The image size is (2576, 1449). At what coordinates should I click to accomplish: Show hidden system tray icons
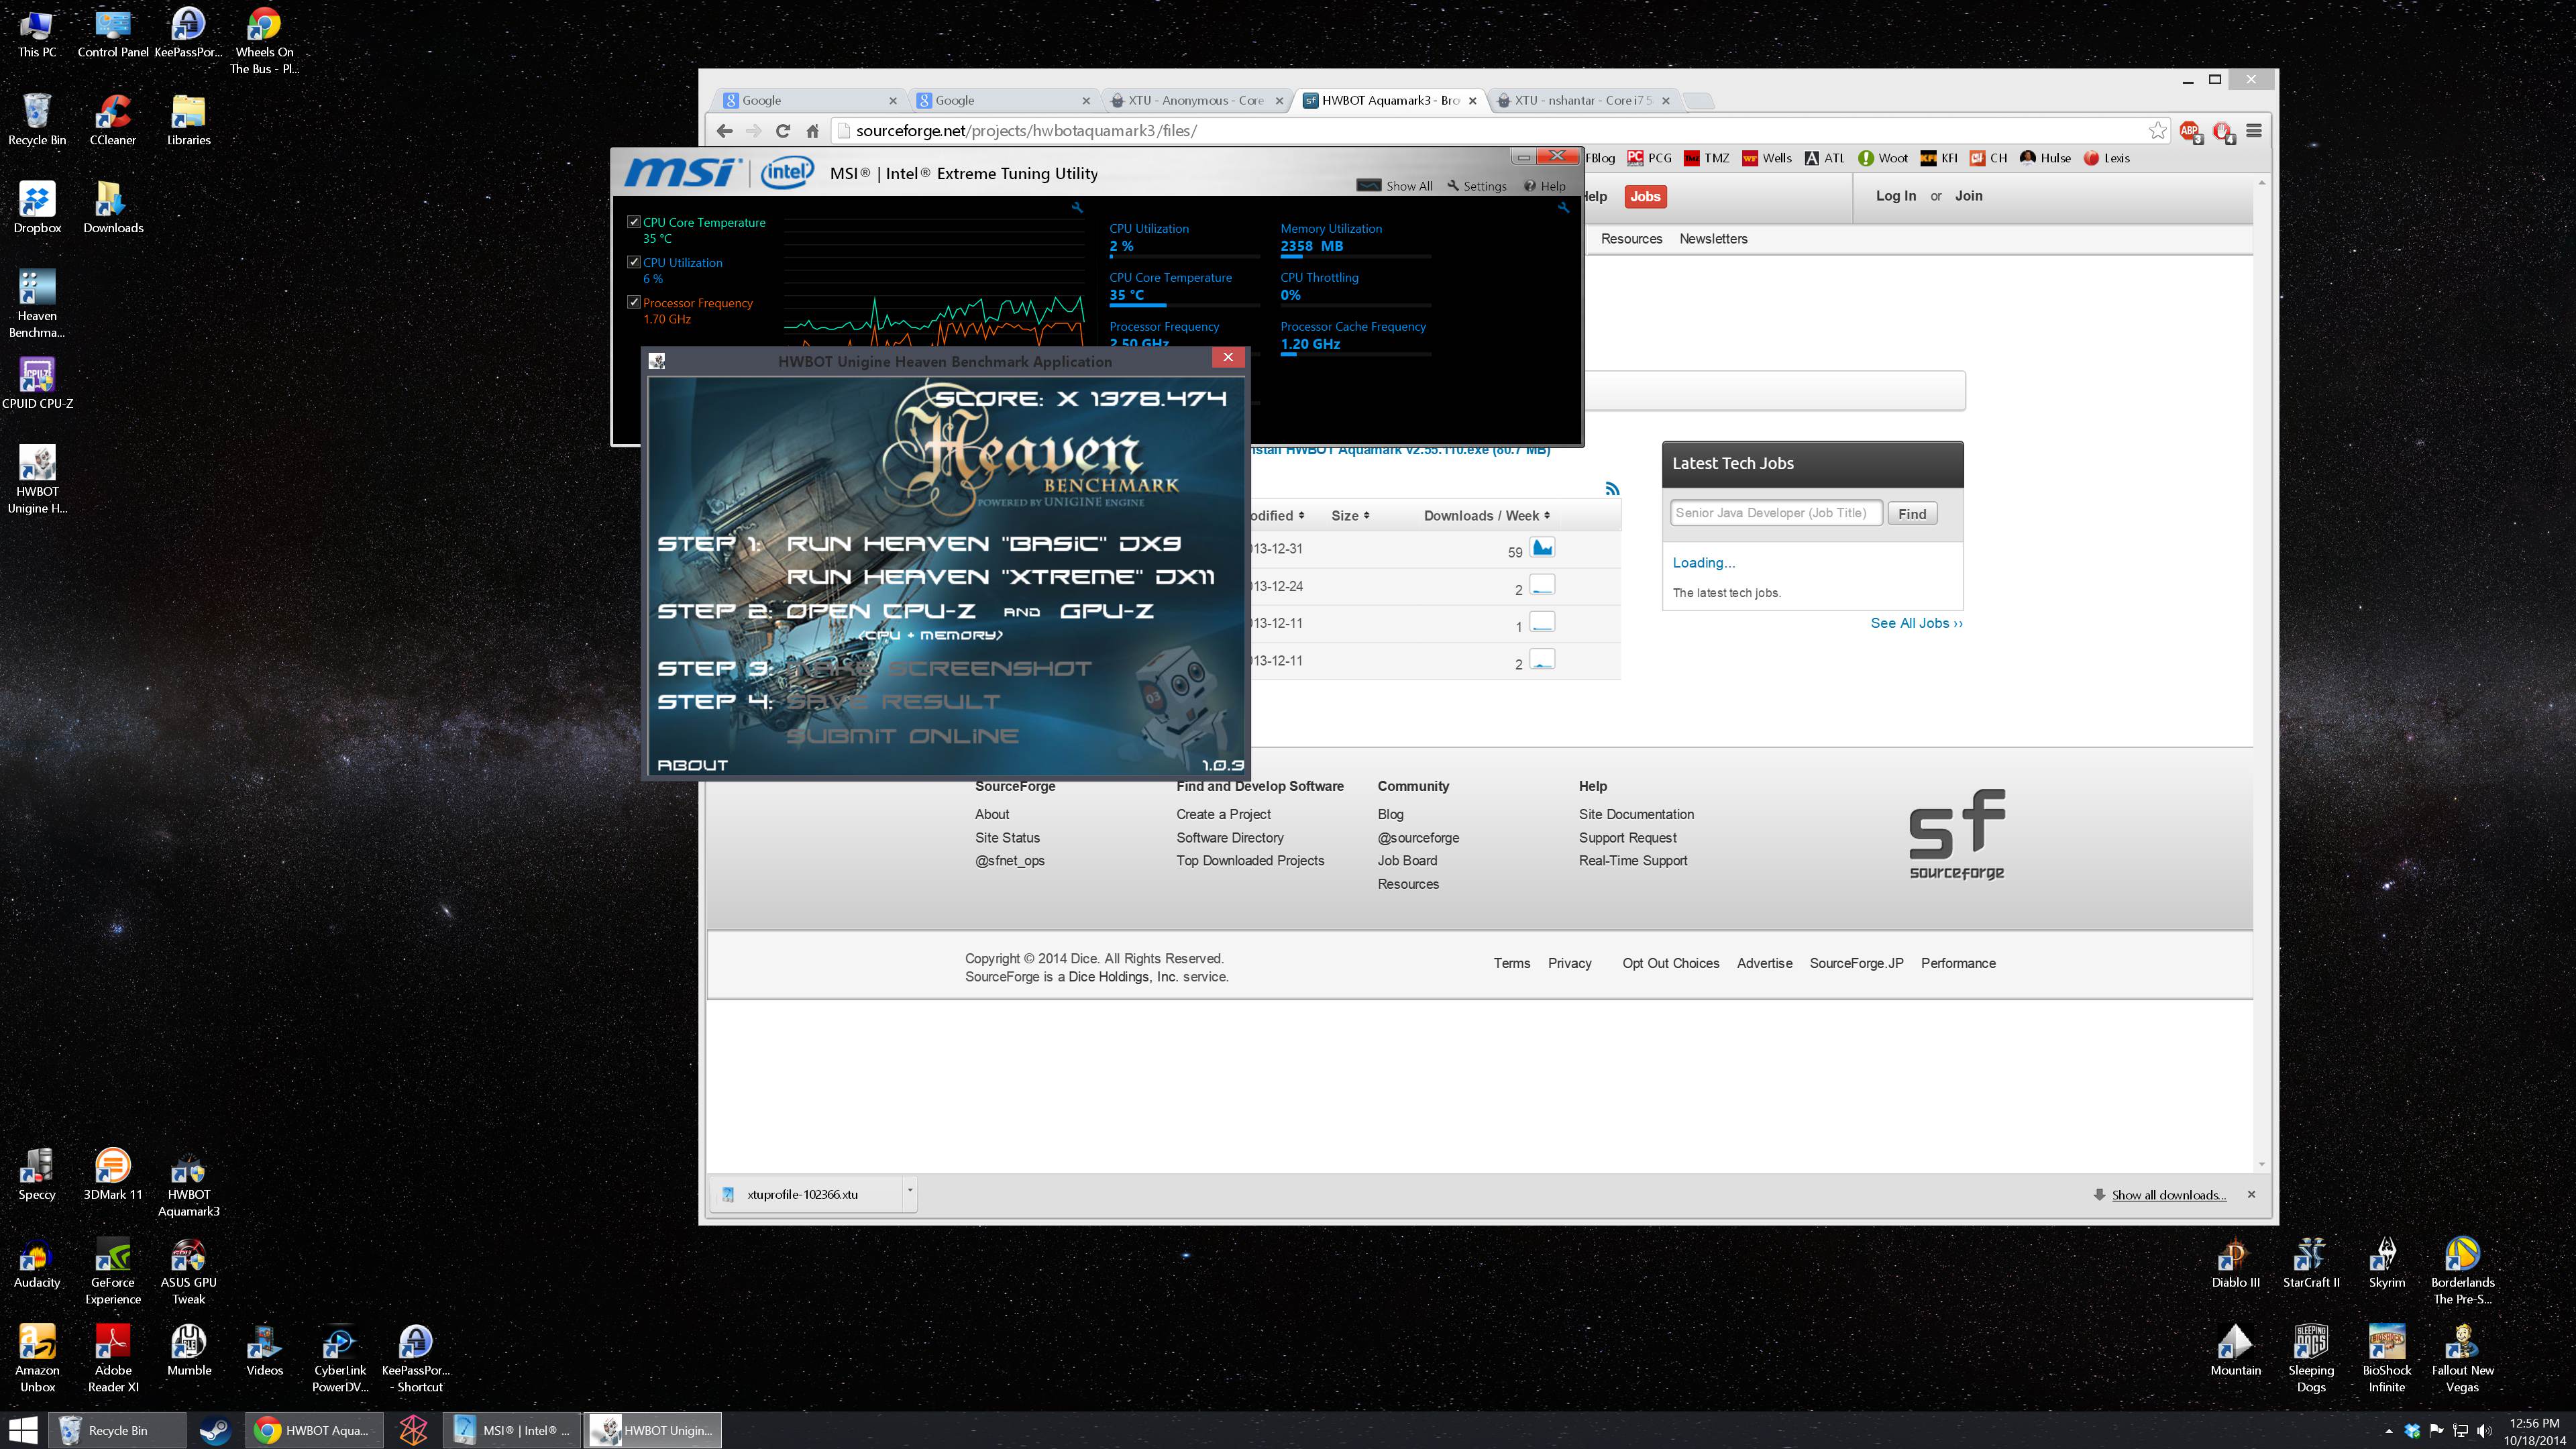(x=2388, y=1430)
